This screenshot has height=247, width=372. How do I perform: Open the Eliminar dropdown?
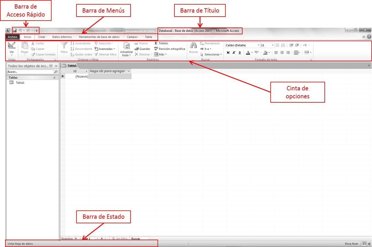tap(143, 54)
